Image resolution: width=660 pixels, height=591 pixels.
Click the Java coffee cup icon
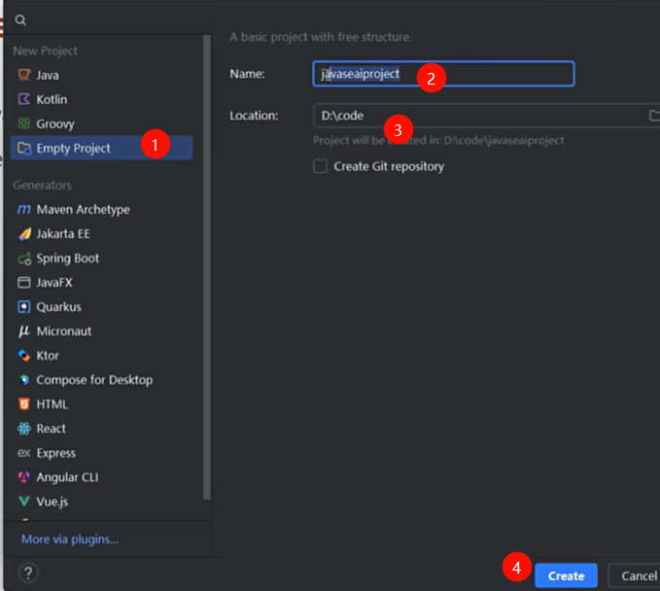pyautogui.click(x=24, y=75)
